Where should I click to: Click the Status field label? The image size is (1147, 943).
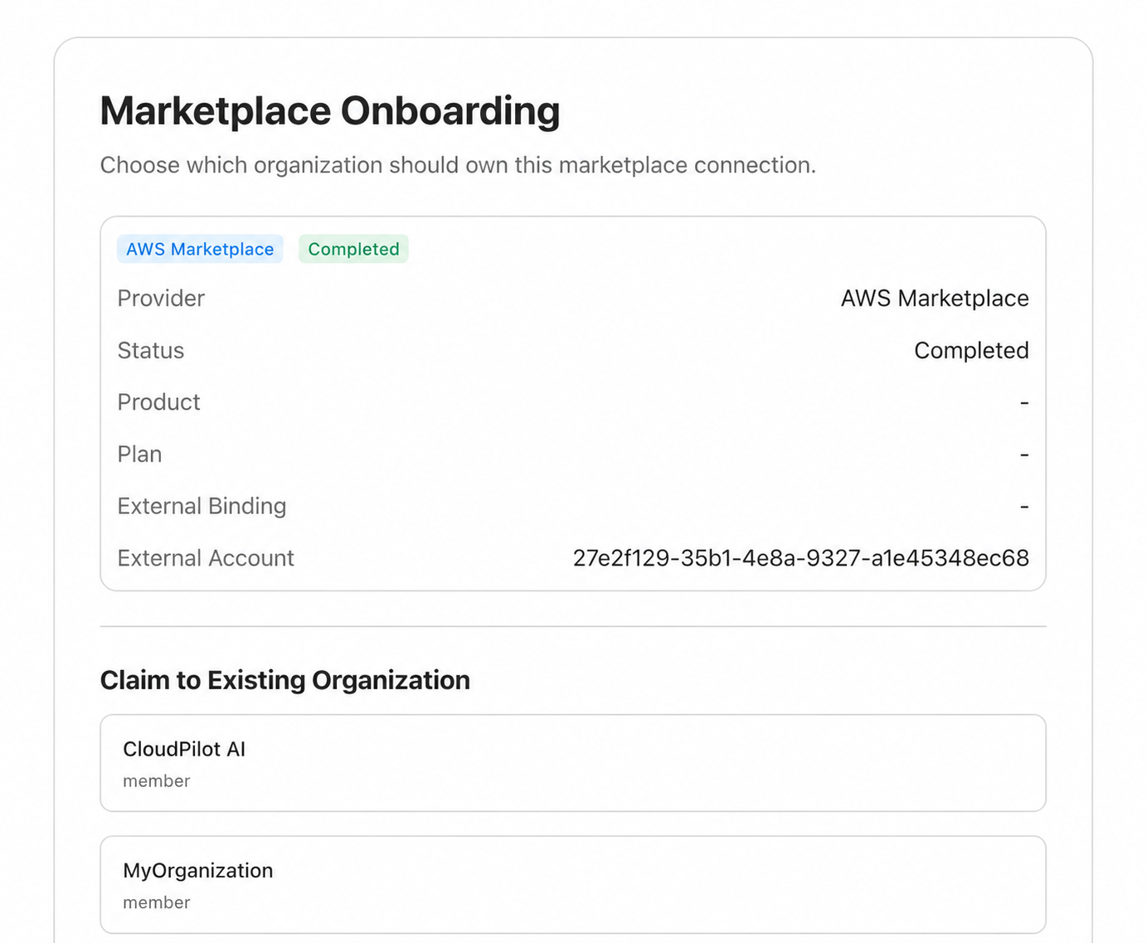(x=151, y=351)
